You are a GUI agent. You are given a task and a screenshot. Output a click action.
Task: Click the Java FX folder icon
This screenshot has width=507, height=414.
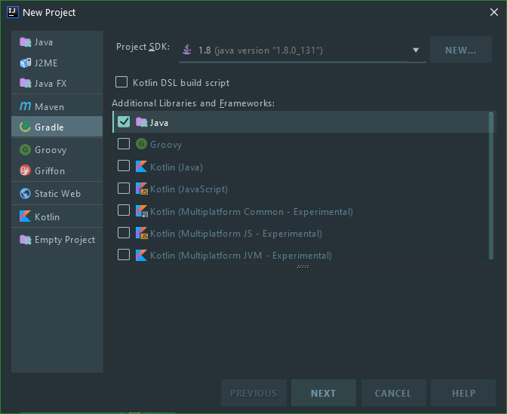[25, 83]
